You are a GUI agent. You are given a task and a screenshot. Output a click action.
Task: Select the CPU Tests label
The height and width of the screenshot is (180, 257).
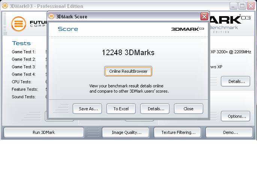[x=21, y=82]
